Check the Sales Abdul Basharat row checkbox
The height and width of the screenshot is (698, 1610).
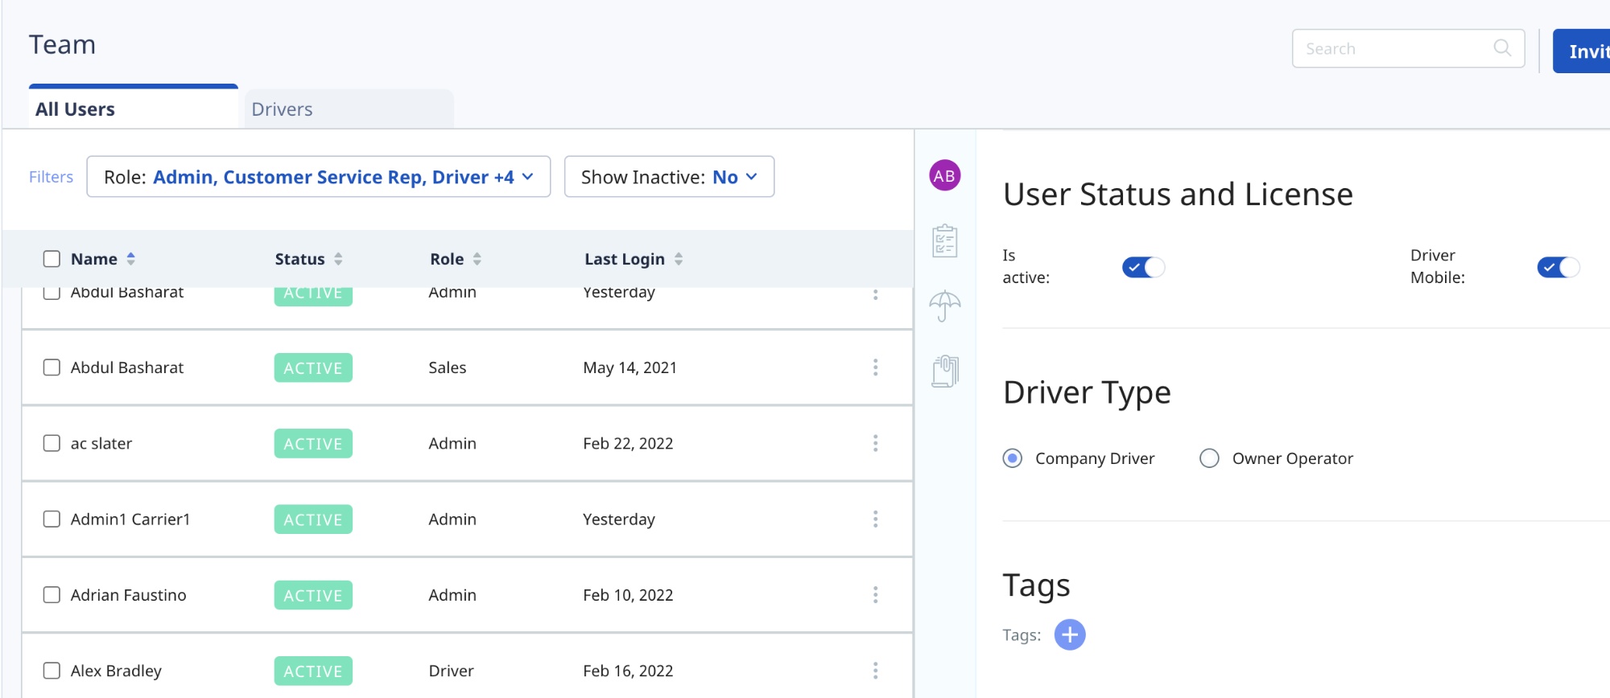pyautogui.click(x=52, y=367)
